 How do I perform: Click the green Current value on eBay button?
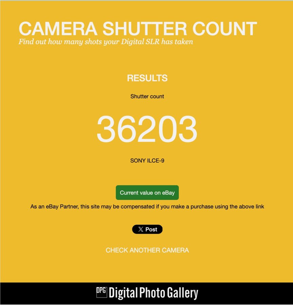(147, 192)
